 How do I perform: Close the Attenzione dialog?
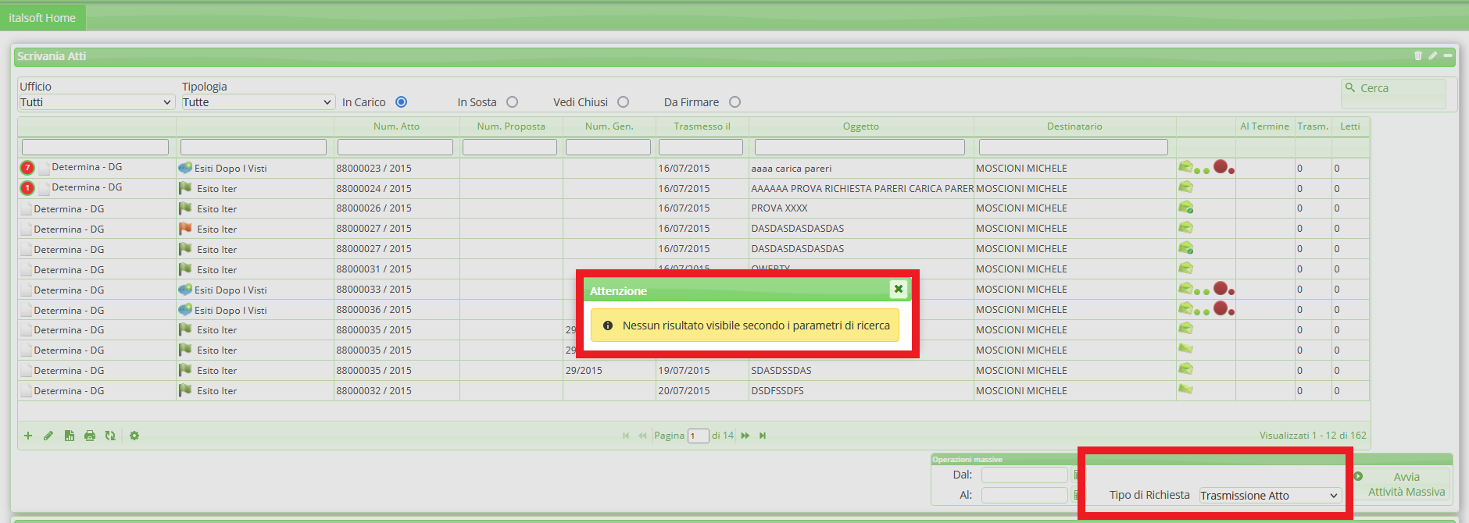pos(899,289)
